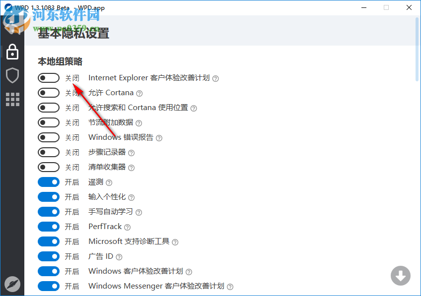This screenshot has width=421, height=296.
Task: Enable the 允许 Cortana switch
Action: 48,92
